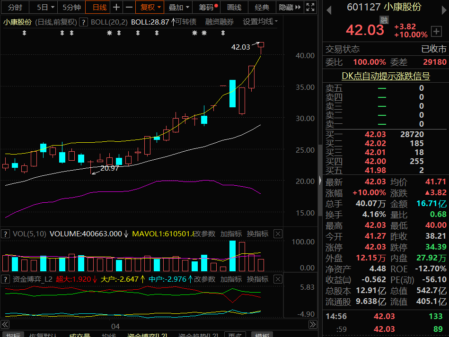This screenshot has width=449, height=337.
Task: Click the 42.03 high price label on chart
Action: click(240, 47)
